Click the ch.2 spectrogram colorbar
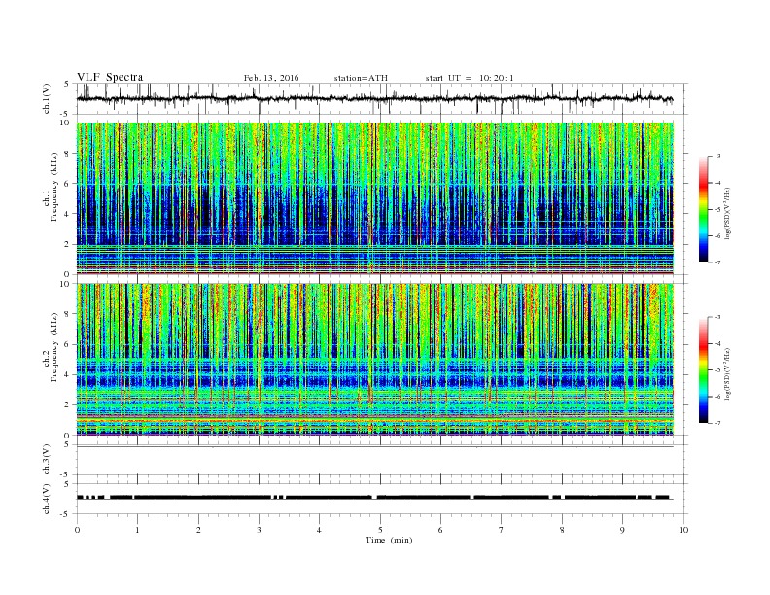This screenshot has width=770, height=595. (x=703, y=370)
